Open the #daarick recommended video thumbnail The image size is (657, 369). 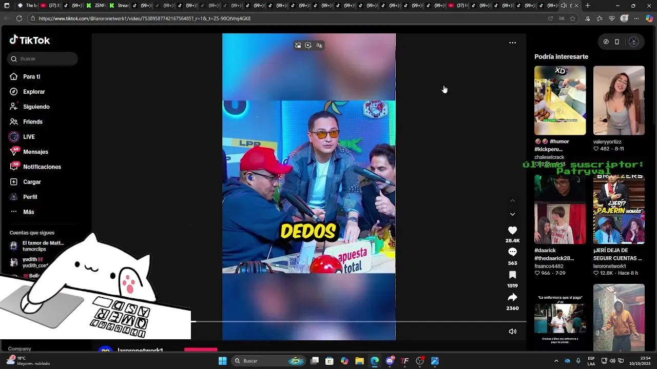[560, 209]
